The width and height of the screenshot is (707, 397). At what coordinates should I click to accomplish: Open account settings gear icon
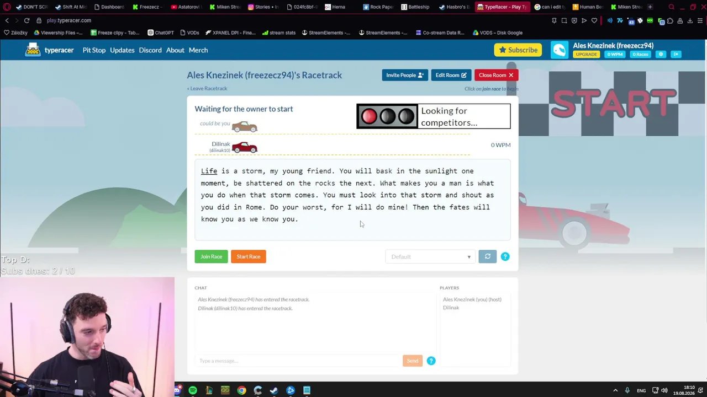click(x=661, y=55)
